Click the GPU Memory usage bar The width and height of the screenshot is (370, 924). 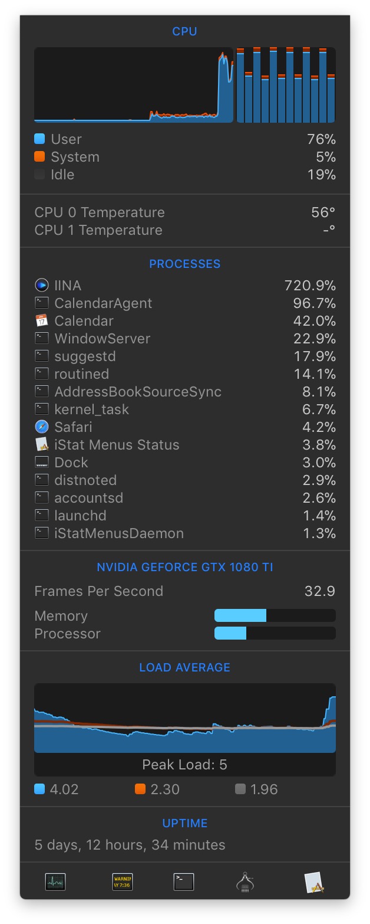point(275,616)
